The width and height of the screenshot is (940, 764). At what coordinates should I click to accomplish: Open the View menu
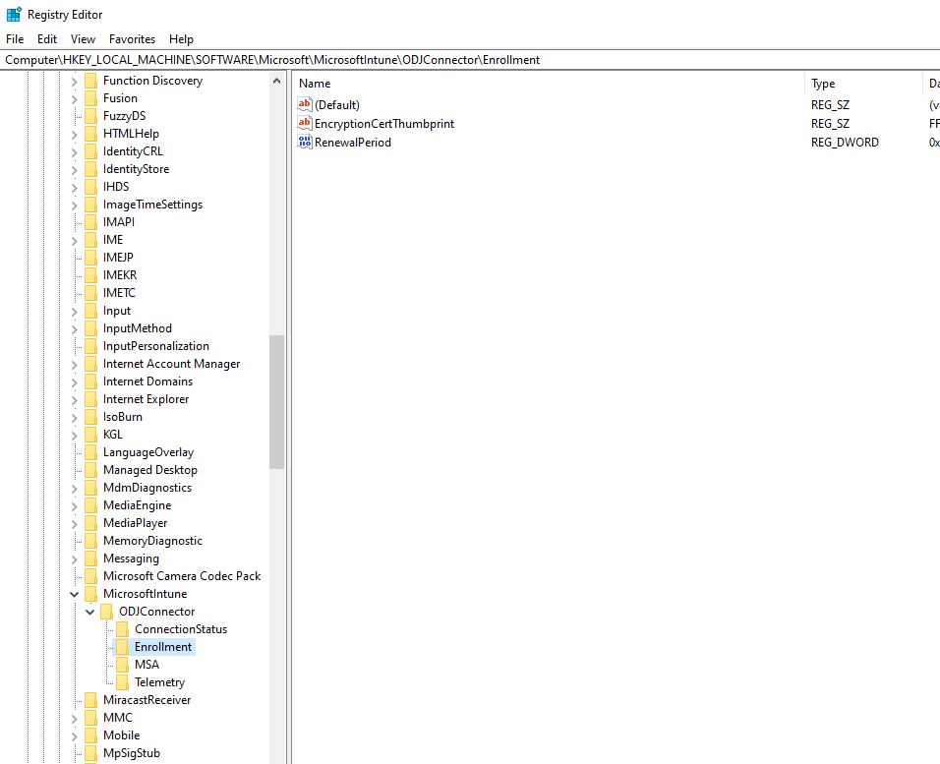(83, 39)
